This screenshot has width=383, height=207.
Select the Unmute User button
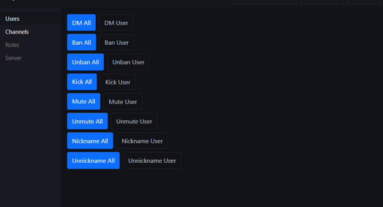tap(134, 121)
